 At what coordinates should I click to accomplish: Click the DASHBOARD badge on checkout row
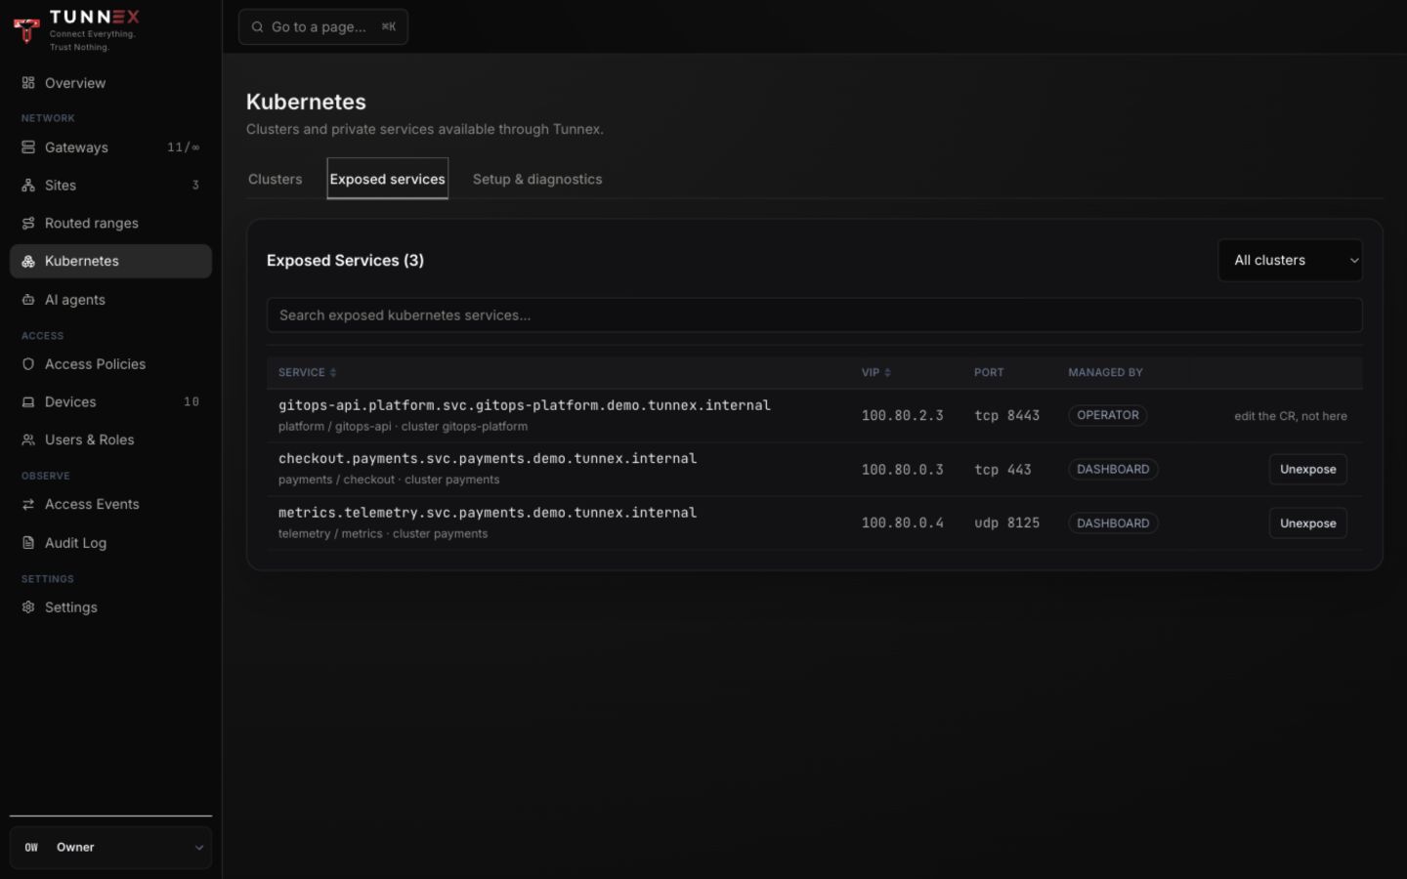click(1113, 470)
